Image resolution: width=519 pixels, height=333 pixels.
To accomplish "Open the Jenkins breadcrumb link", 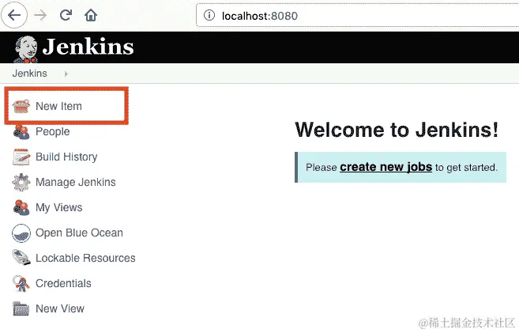I will tap(30, 74).
